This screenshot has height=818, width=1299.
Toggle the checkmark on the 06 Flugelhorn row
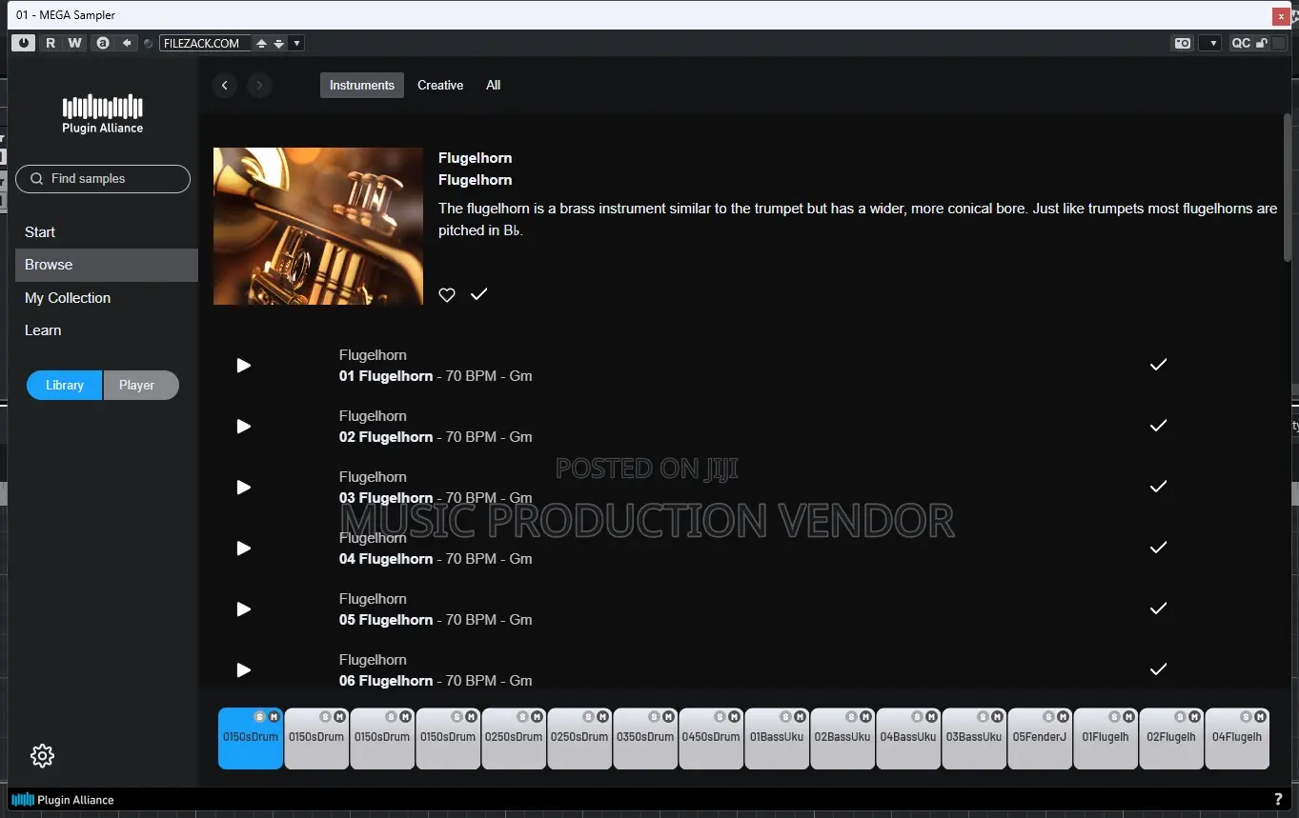coord(1158,669)
